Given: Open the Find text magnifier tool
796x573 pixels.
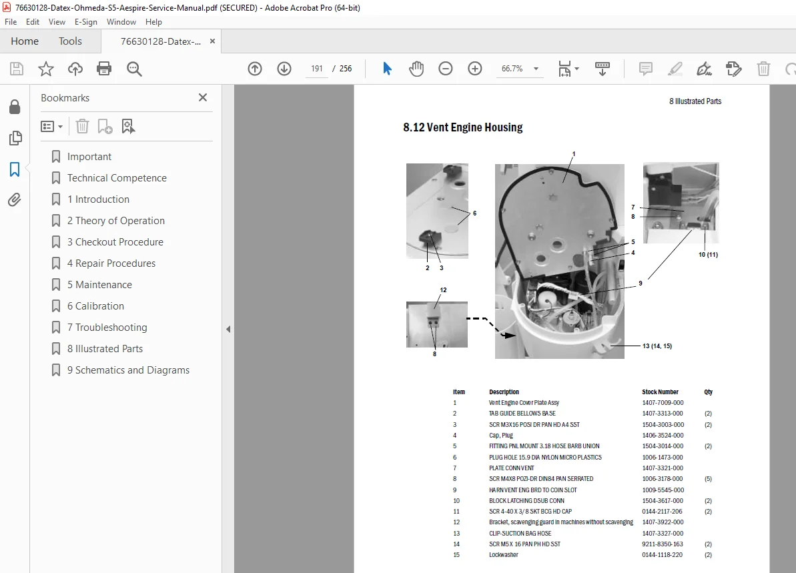Looking at the screenshot, I should tap(134, 69).
